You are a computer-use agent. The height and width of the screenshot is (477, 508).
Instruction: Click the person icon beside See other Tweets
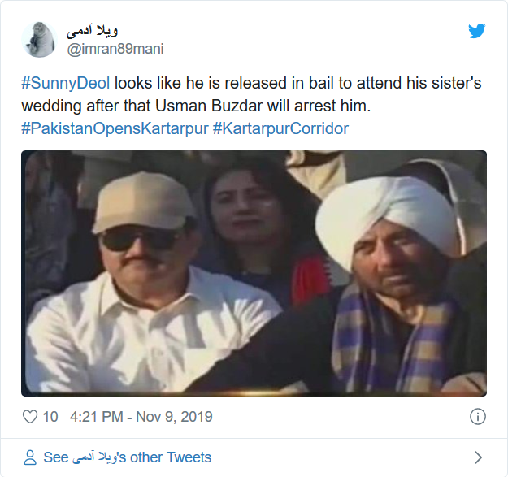[x=30, y=457]
